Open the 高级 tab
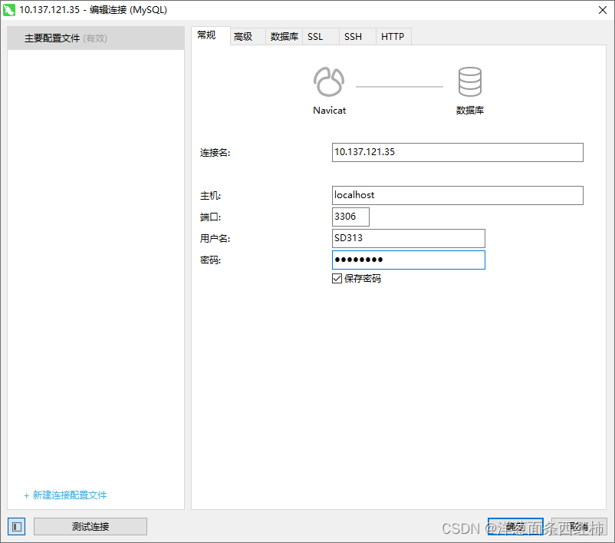This screenshot has height=543, width=615. click(x=248, y=37)
